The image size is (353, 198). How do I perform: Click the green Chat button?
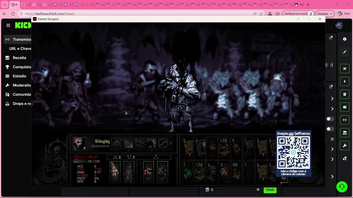[x=270, y=190]
